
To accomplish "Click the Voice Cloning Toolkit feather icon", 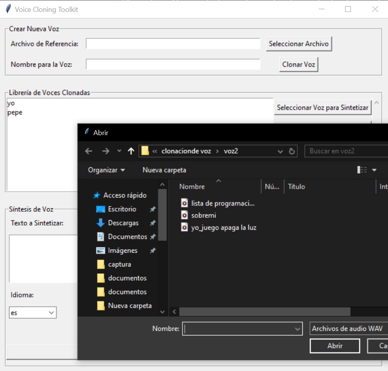I will click(8, 9).
